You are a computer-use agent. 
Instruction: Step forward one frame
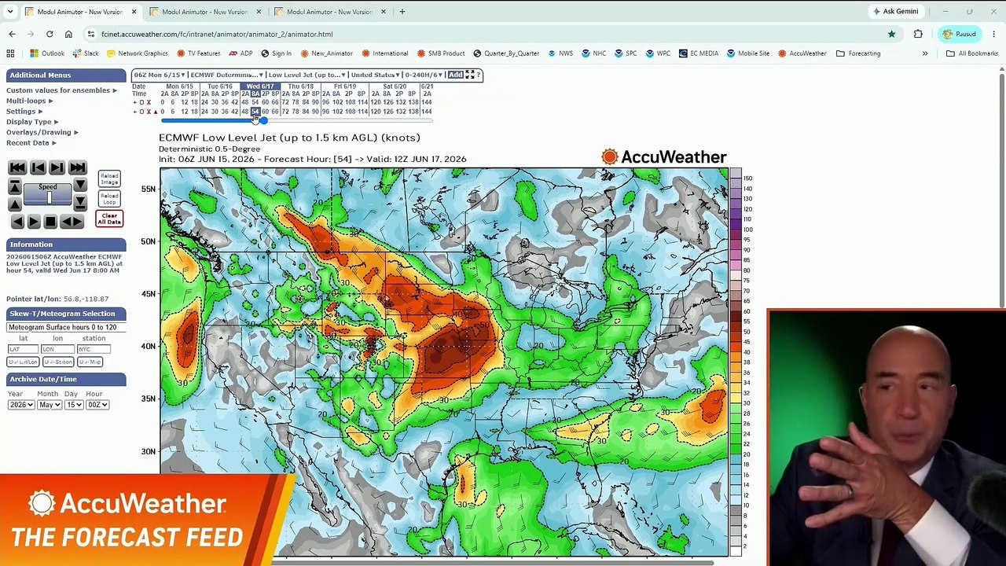(x=57, y=167)
